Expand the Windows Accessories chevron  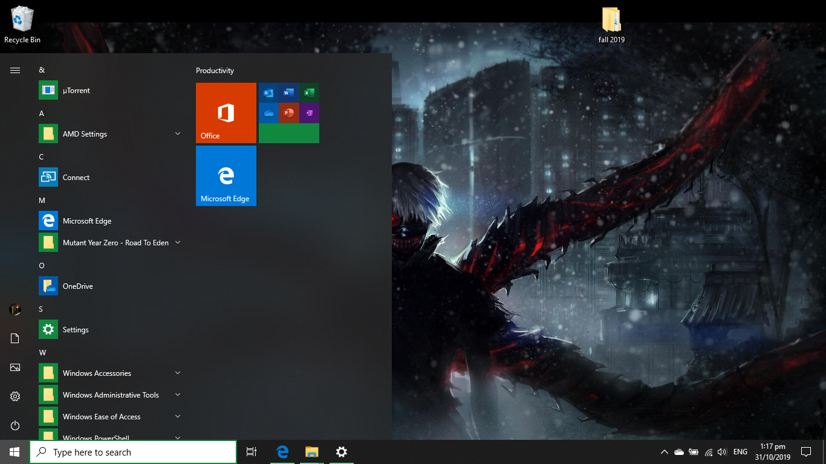coord(178,373)
